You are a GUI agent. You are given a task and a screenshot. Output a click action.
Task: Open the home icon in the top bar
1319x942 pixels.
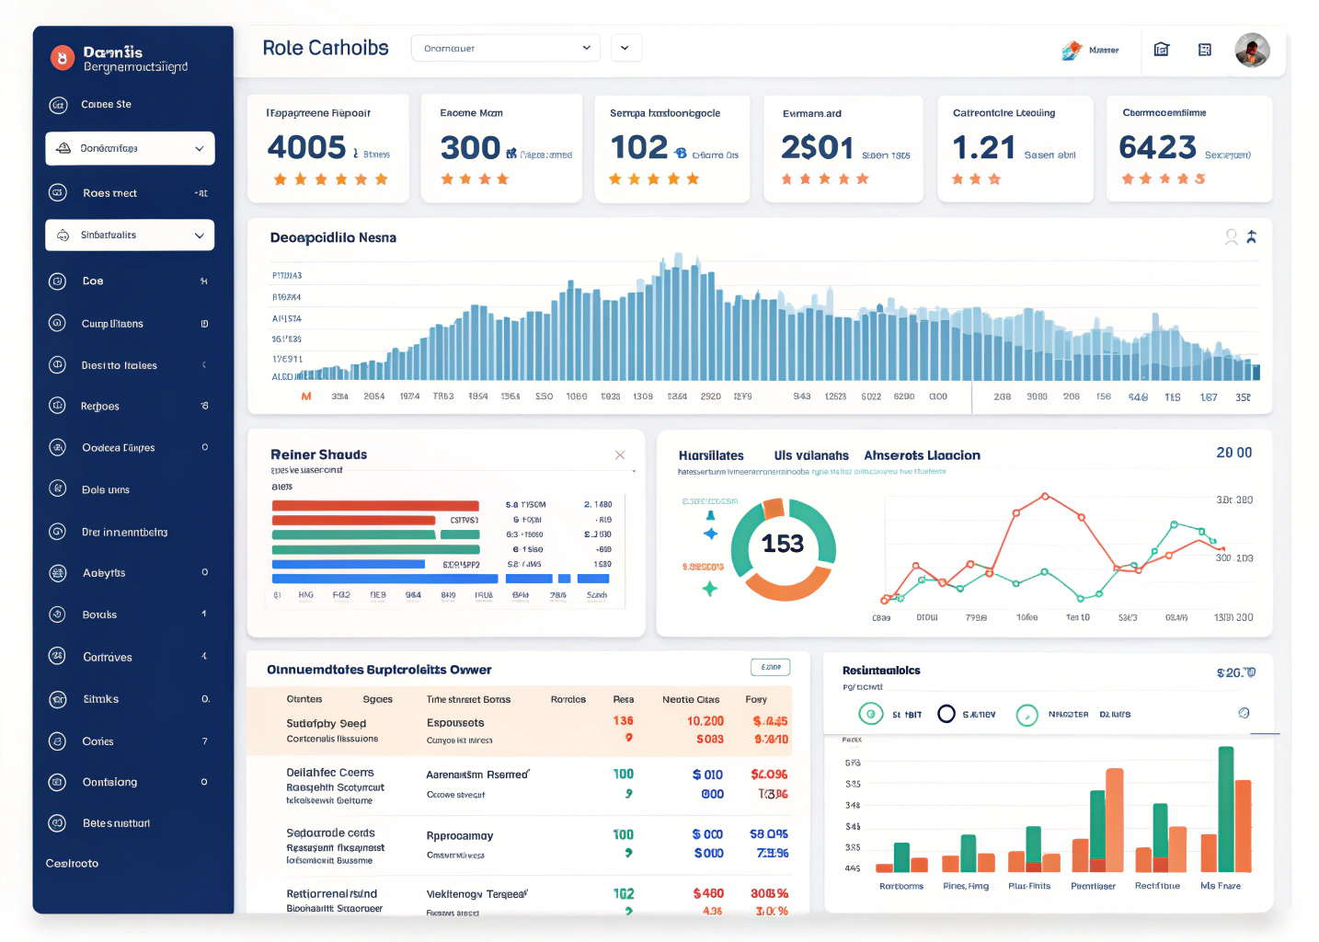[x=1161, y=49]
